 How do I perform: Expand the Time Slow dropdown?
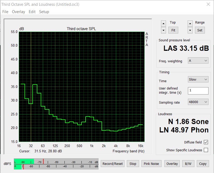[x=198, y=79]
